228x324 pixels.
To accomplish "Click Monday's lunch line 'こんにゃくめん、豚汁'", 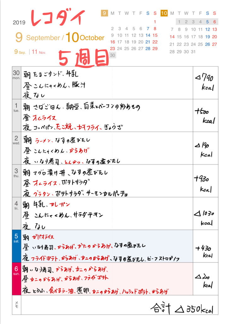I will click(59, 85).
